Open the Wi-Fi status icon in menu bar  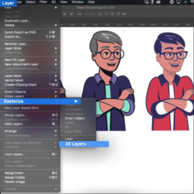pos(191,2)
